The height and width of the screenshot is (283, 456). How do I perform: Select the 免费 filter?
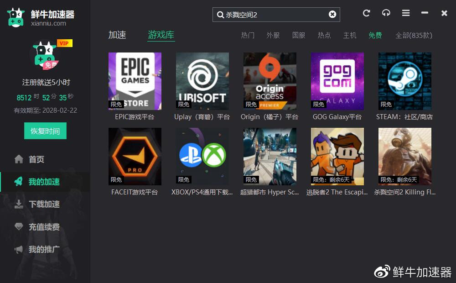tap(375, 35)
